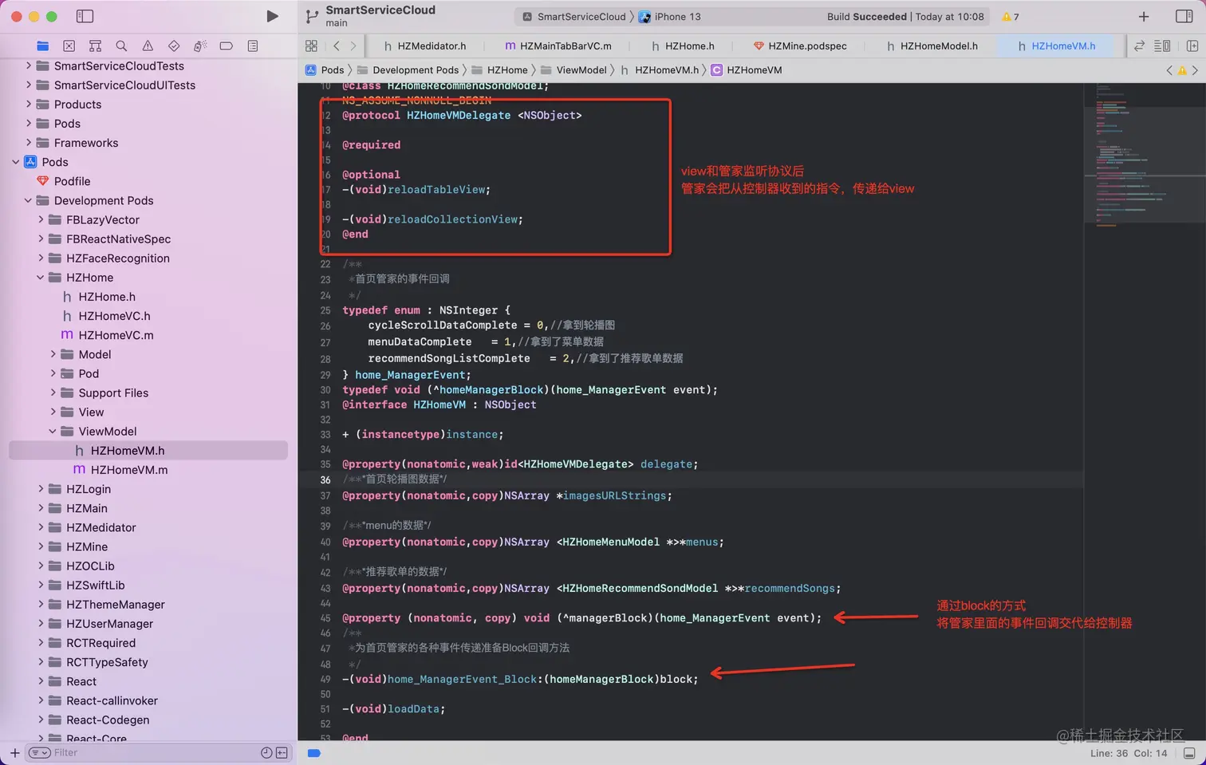Toggle the debug area at bottom right
Image resolution: width=1206 pixels, height=765 pixels.
pyautogui.click(x=1189, y=753)
